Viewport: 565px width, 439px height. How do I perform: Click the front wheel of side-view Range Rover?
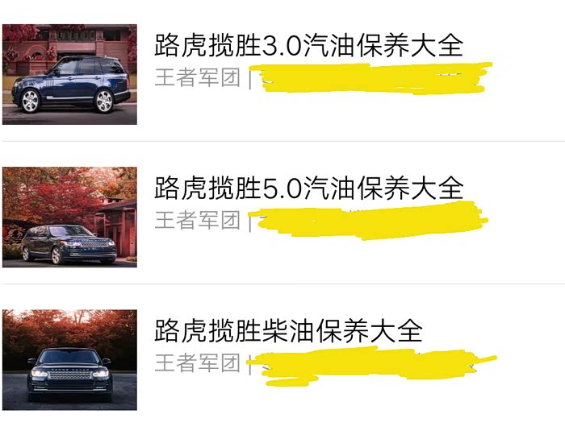(x=30, y=101)
